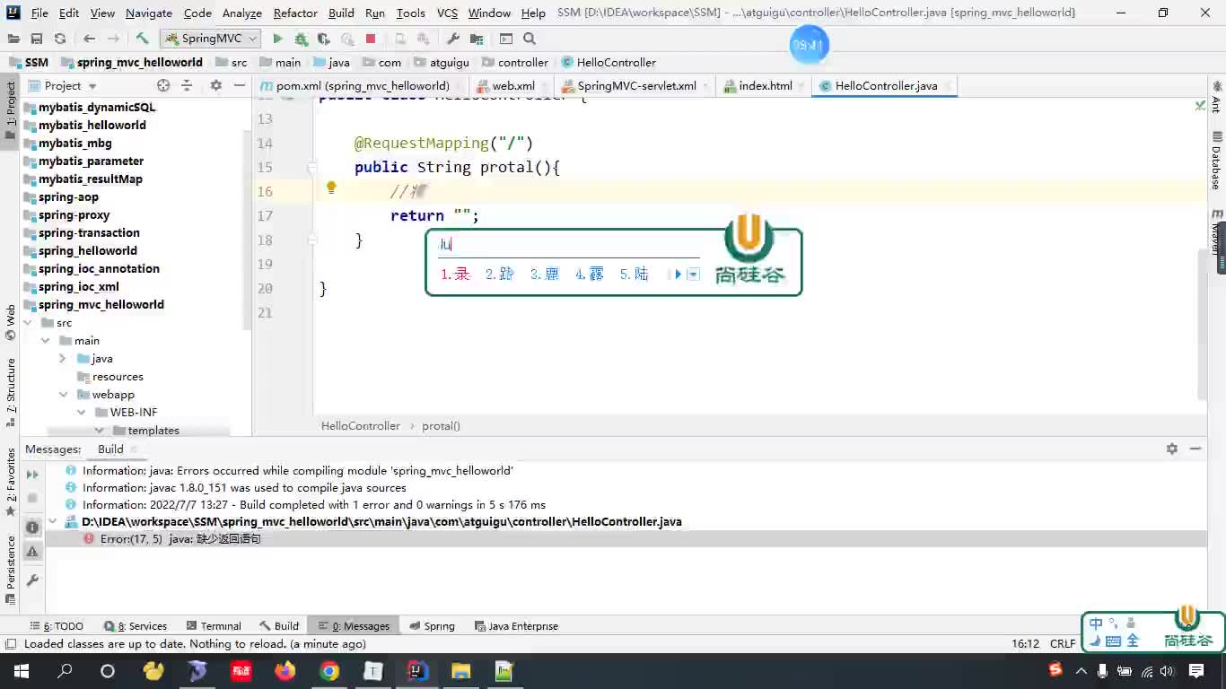
Task: Collapse the WEB-INF folder node
Action: 81,413
